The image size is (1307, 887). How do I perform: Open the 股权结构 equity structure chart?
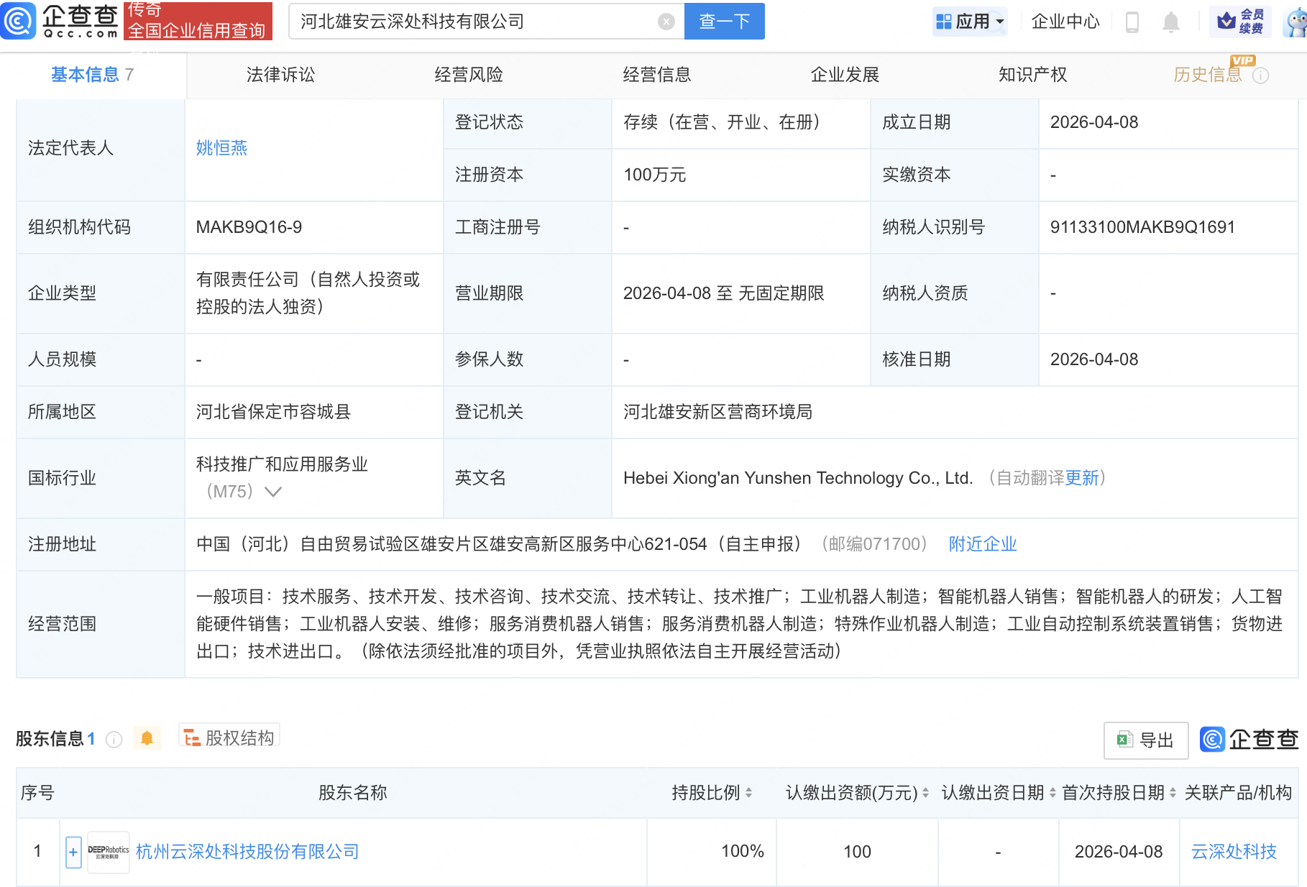tap(229, 737)
